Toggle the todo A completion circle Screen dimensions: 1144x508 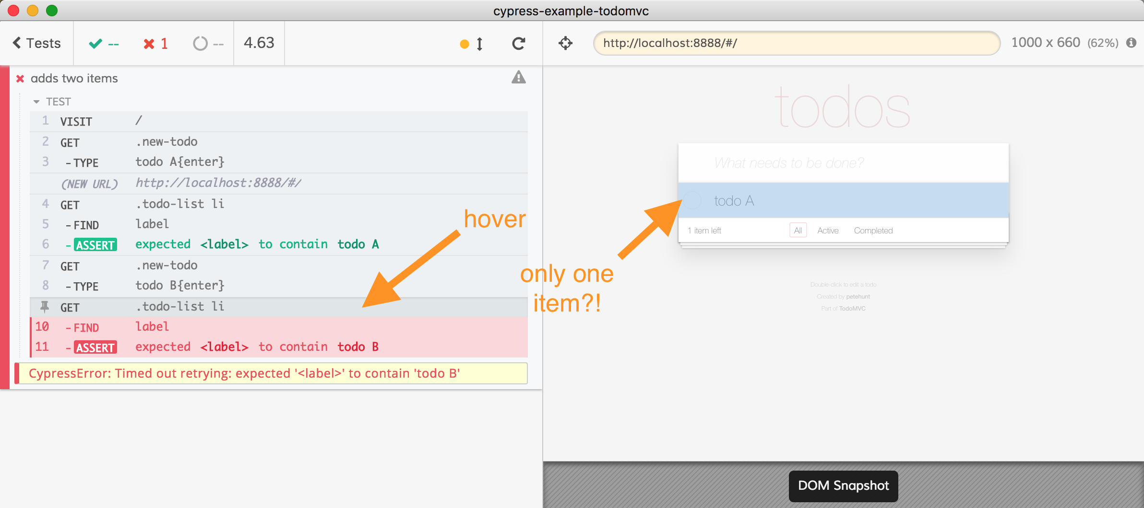(692, 200)
